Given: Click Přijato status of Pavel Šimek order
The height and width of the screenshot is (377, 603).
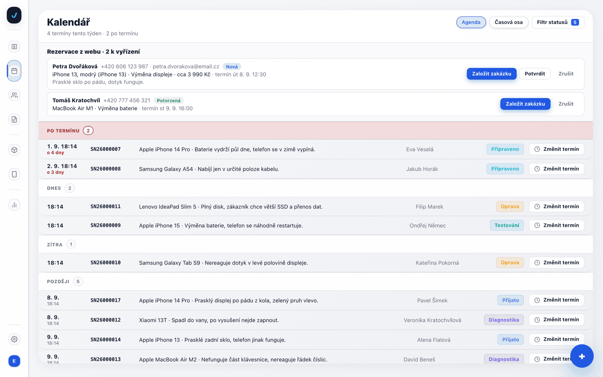Looking at the screenshot, I should coord(511,300).
